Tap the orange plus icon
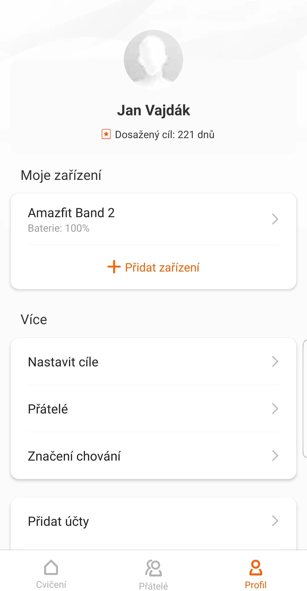 tap(114, 267)
